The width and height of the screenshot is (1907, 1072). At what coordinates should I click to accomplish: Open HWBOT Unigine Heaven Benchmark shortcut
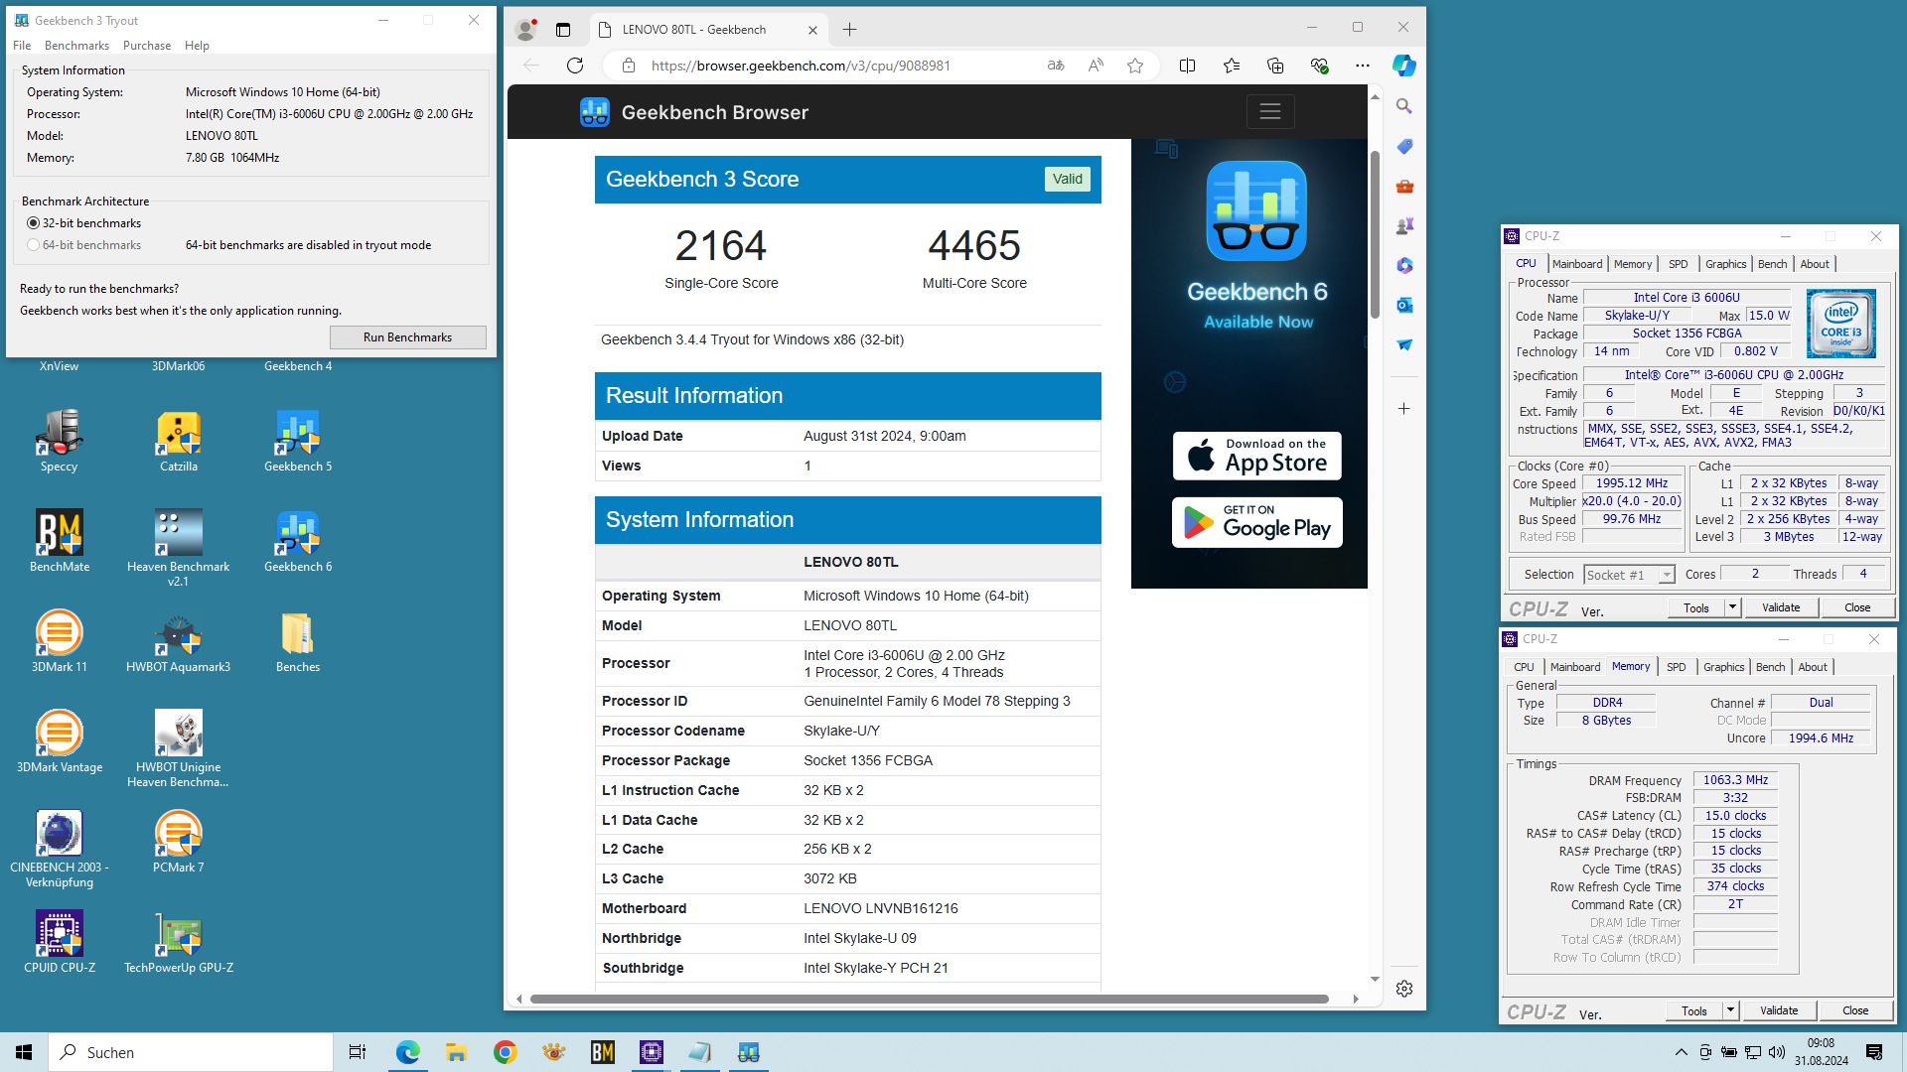179,748
